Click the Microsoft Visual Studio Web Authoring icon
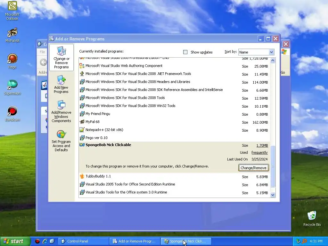 82,66
